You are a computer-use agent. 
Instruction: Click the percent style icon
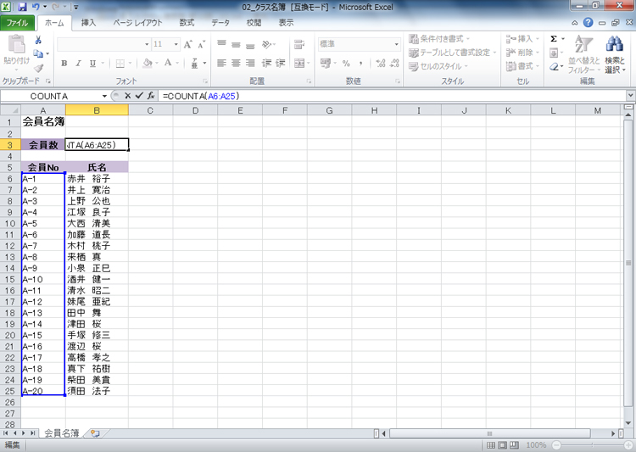346,63
